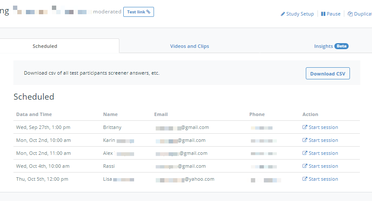Open the Videos and Clips tab
This screenshot has height=201, width=372.
point(189,46)
